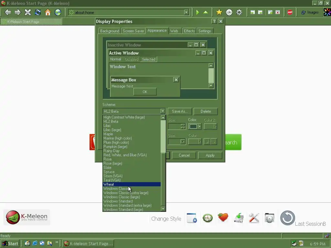Open the green clock history icon on start page
The image size is (331, 248).
pyautogui.click(x=208, y=218)
